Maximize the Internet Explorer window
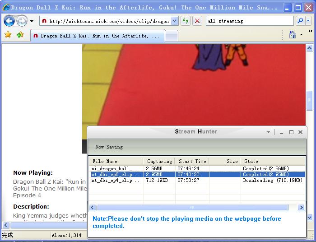 coord(298,8)
